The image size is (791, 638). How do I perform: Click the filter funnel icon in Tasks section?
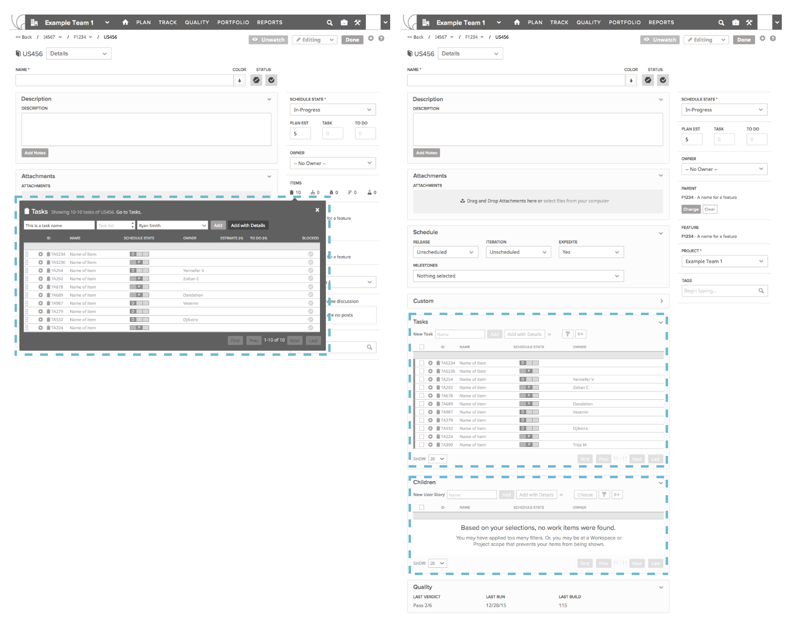[567, 334]
